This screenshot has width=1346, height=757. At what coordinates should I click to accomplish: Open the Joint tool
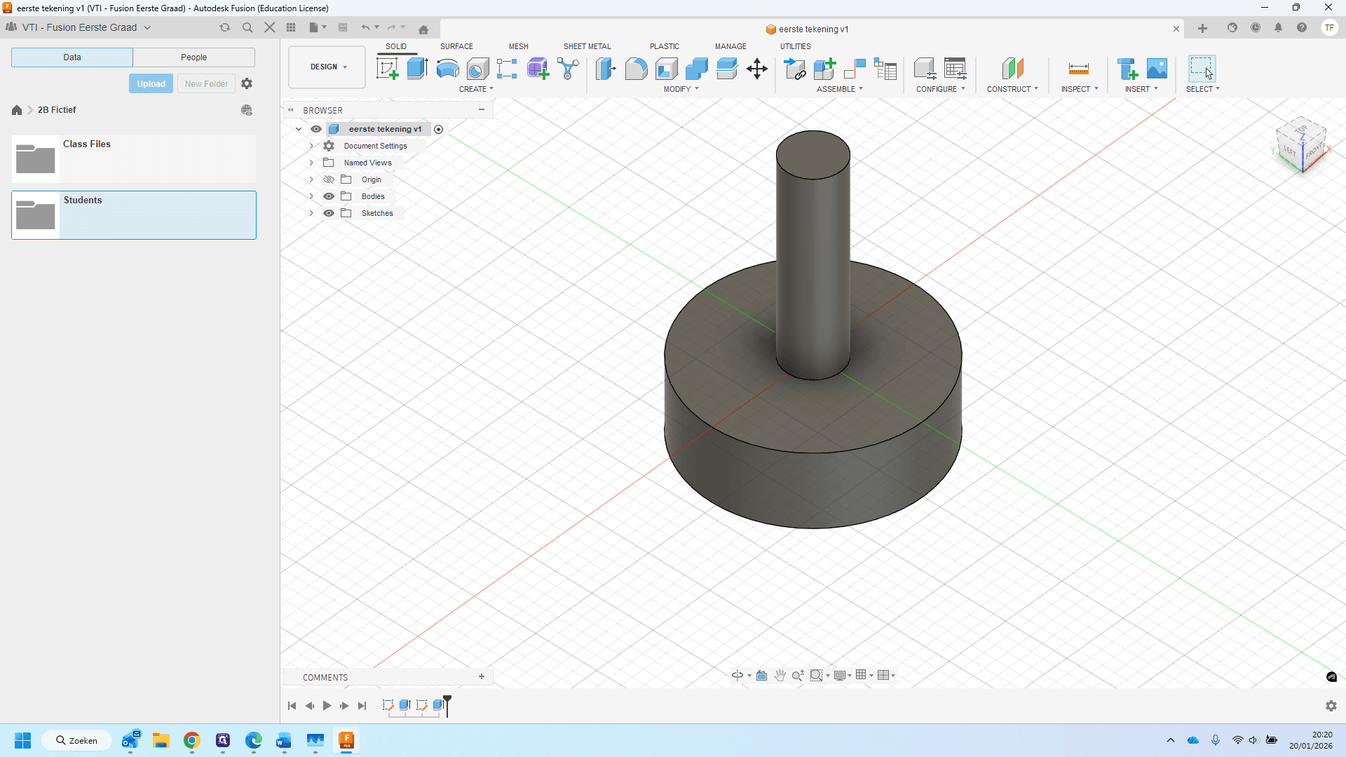[855, 69]
